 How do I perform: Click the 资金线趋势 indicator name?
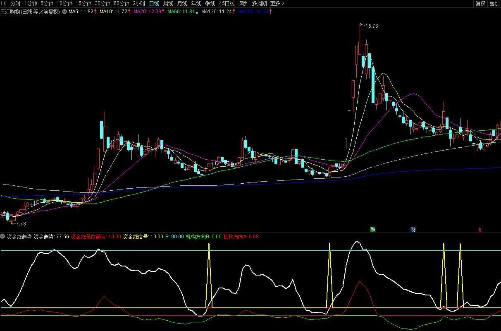(19, 237)
